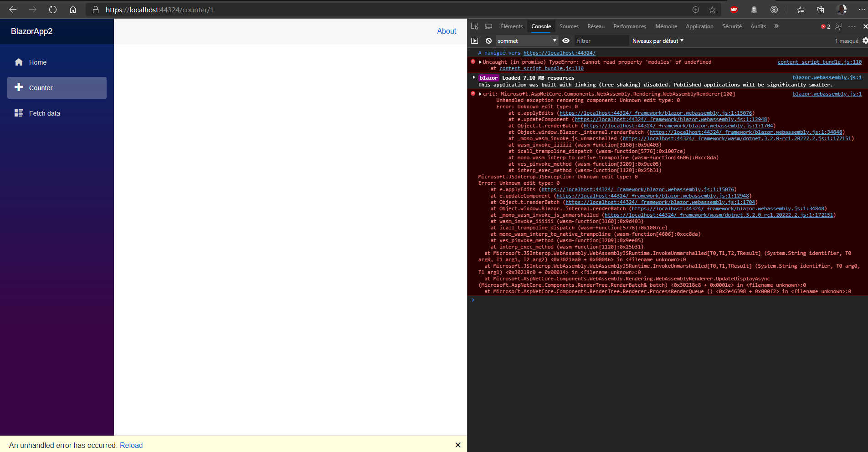Click the Counter plus icon in sidebar

(19, 87)
